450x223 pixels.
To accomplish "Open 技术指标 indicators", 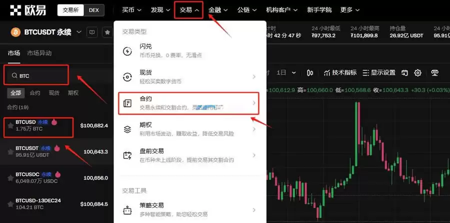I will 340,72.
